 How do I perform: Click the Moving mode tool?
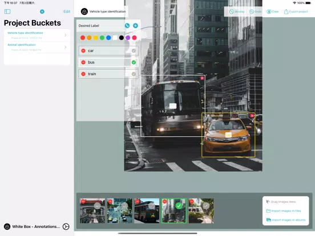coord(237,11)
